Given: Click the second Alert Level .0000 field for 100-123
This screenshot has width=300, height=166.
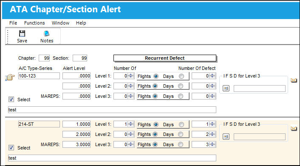Looking at the screenshot, I should tap(76, 86).
